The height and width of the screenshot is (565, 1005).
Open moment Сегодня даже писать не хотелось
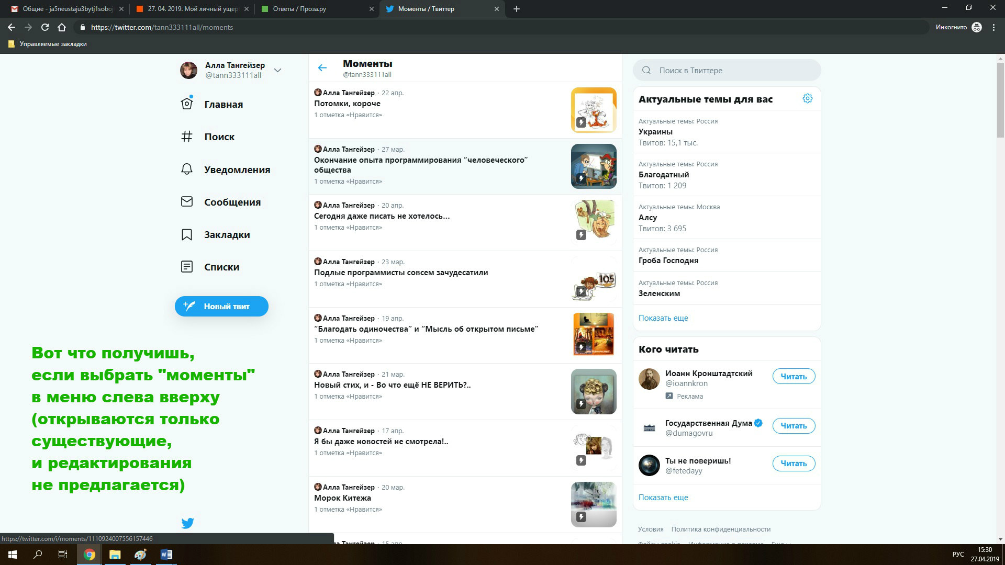click(x=382, y=216)
